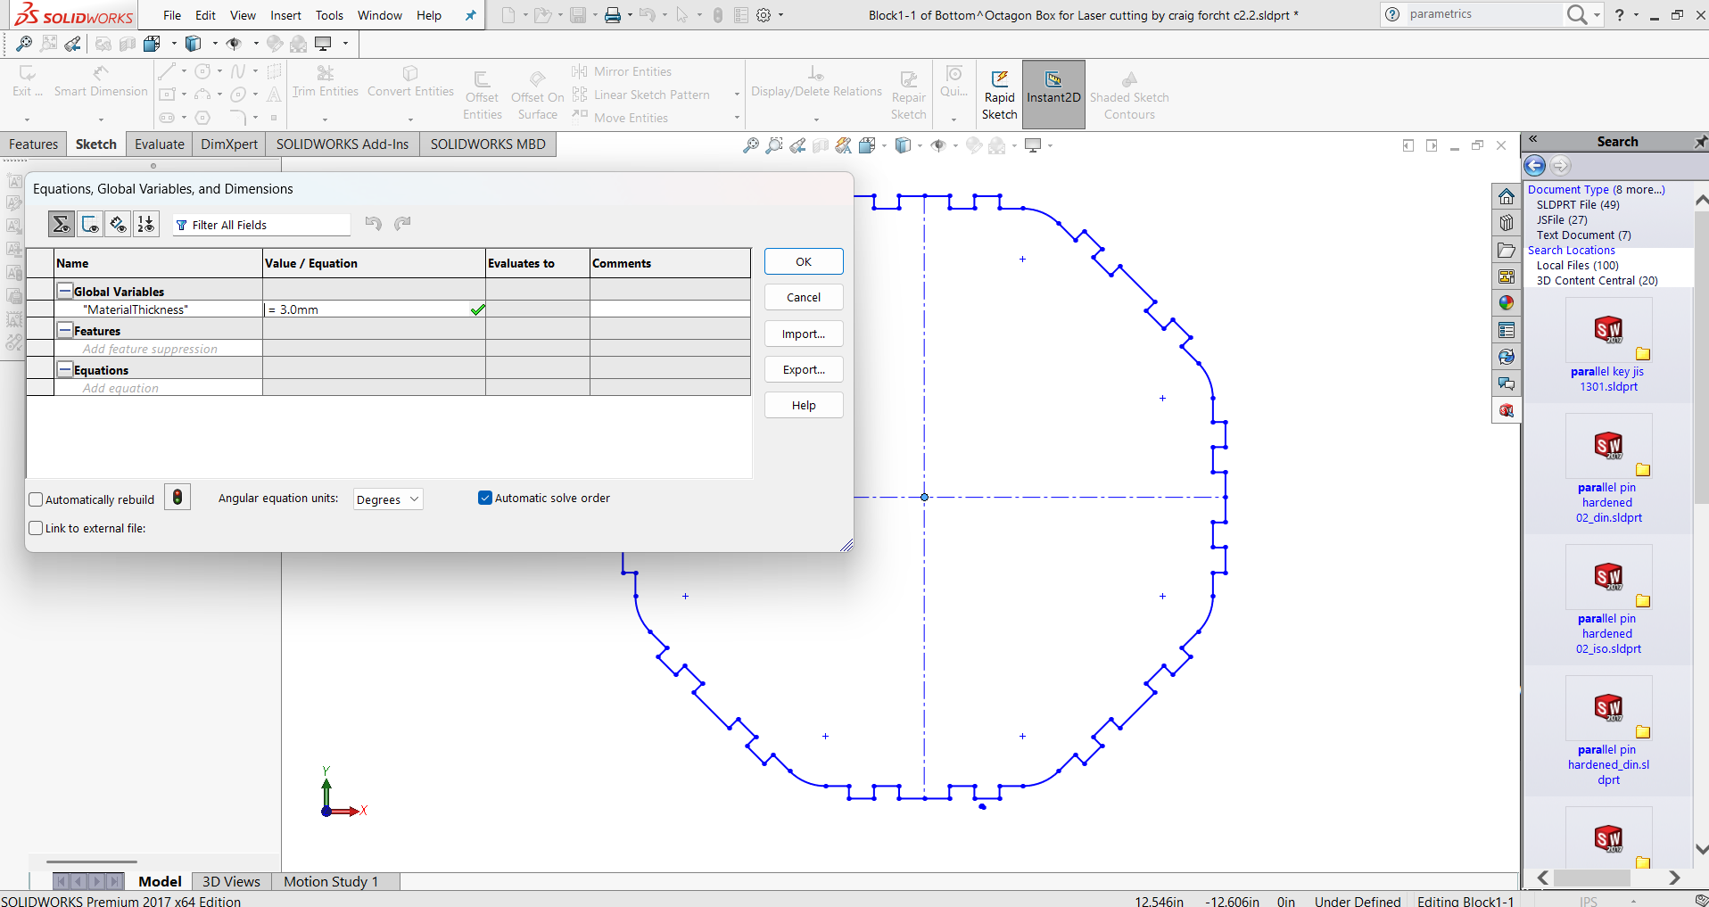
Task: Click the Import... button
Action: 804,334
